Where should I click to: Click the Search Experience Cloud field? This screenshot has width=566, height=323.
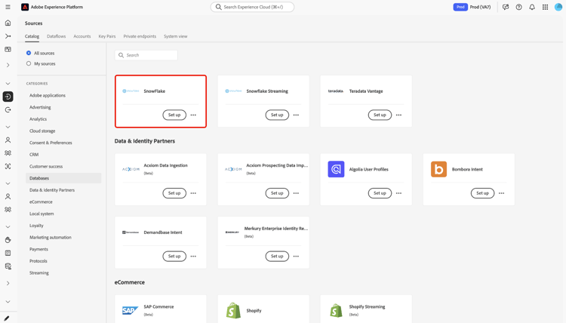[x=252, y=7]
